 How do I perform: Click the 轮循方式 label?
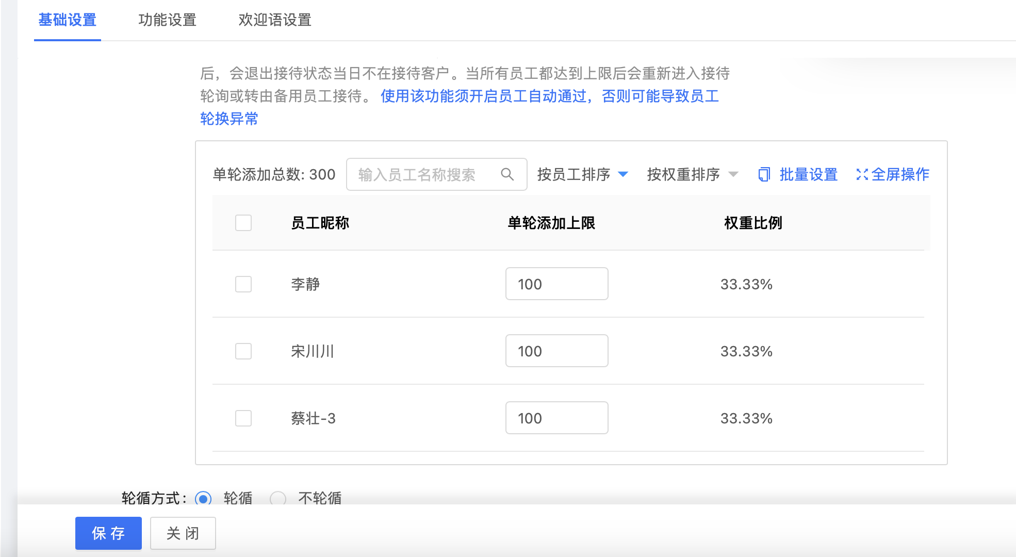coord(154,498)
